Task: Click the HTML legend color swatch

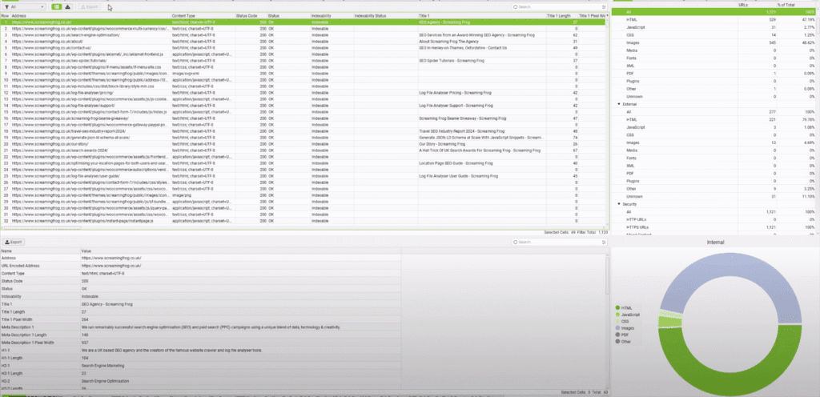Action: tap(617, 307)
